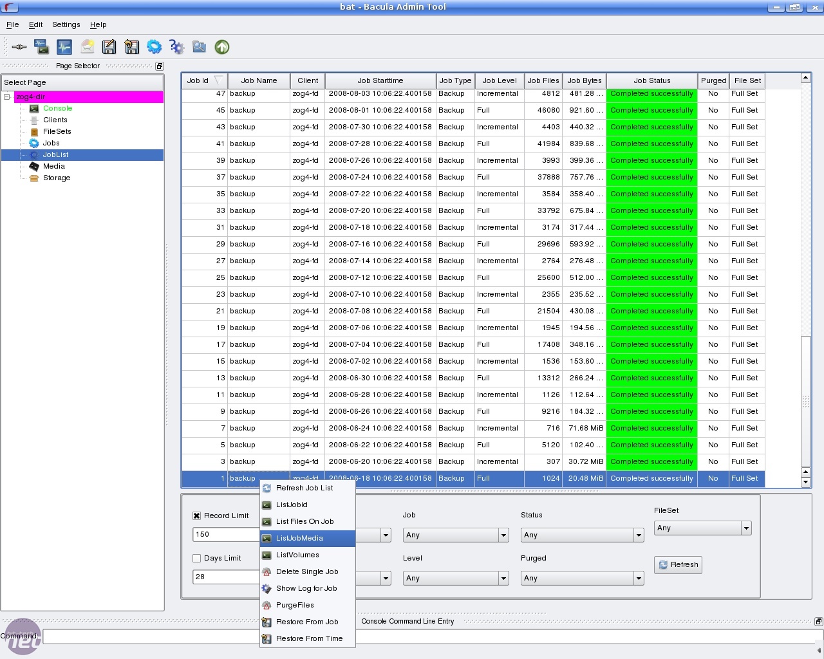This screenshot has width=824, height=659.
Task: Select the job row with Job Id 47
Action: coord(473,94)
